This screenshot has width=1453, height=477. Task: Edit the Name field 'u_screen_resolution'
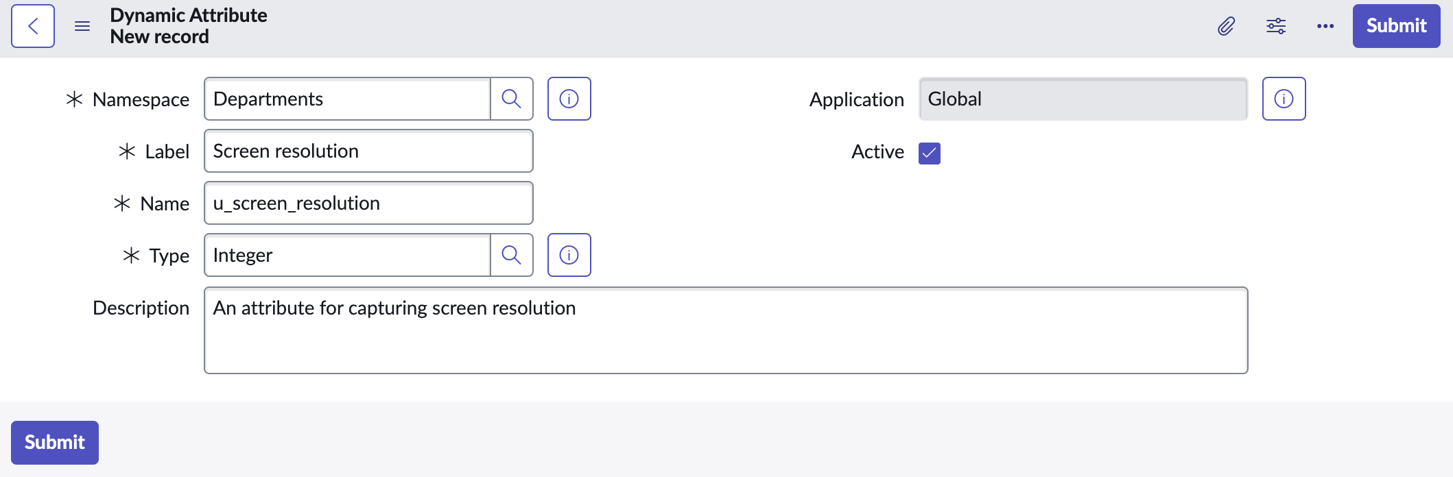[368, 203]
